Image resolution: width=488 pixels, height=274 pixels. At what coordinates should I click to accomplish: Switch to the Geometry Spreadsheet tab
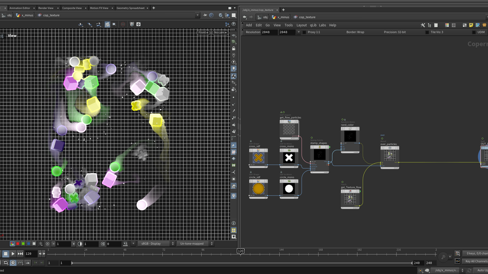click(x=132, y=8)
